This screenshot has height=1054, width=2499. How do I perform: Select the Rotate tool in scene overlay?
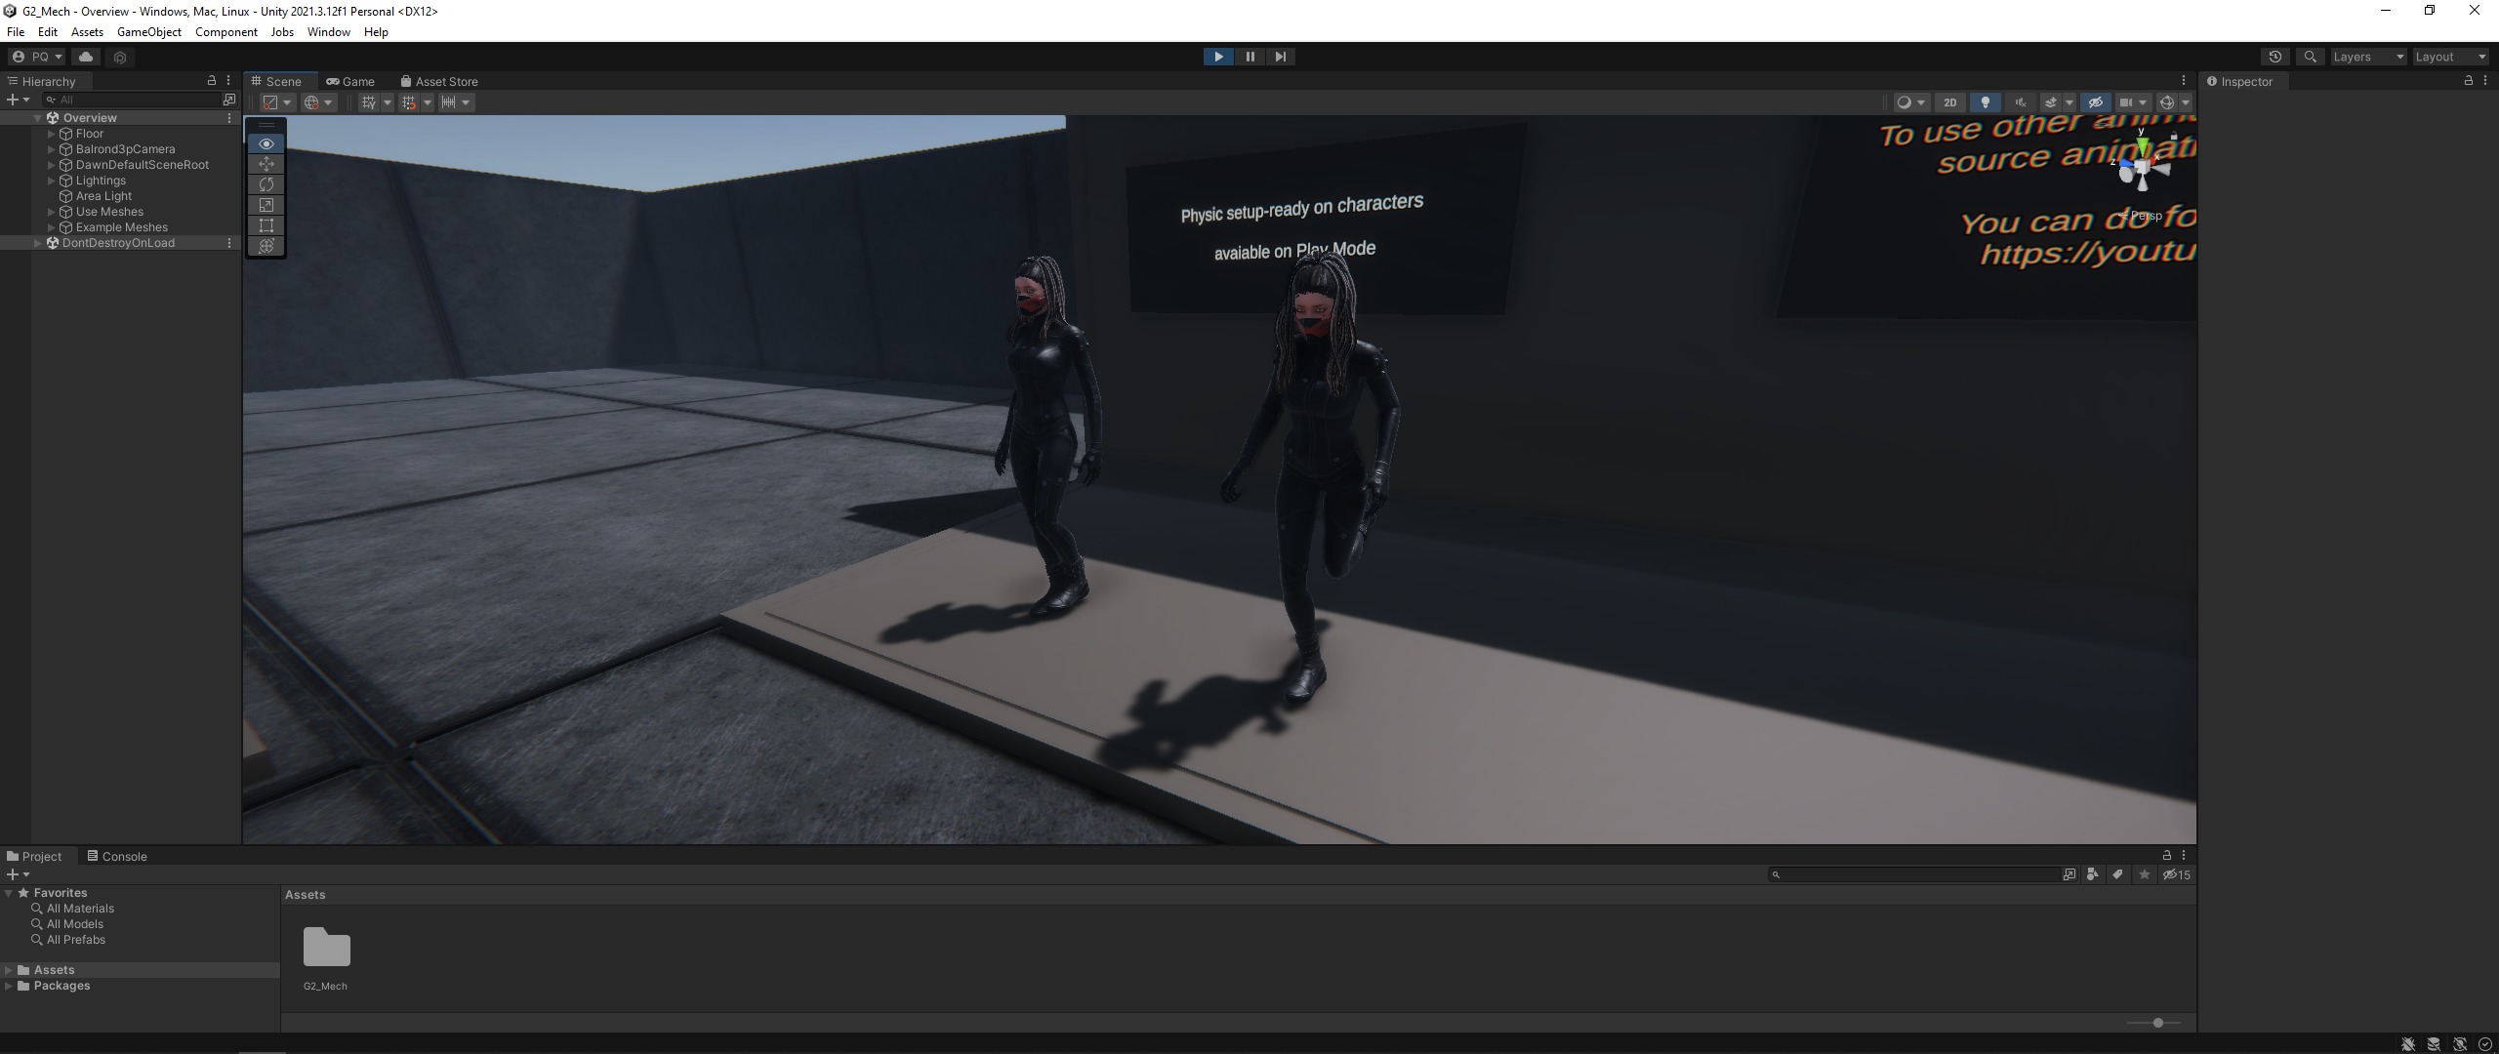point(266,184)
